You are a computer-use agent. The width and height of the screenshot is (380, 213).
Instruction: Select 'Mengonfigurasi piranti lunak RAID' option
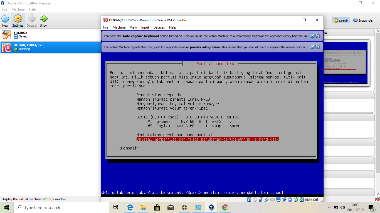pos(173,99)
